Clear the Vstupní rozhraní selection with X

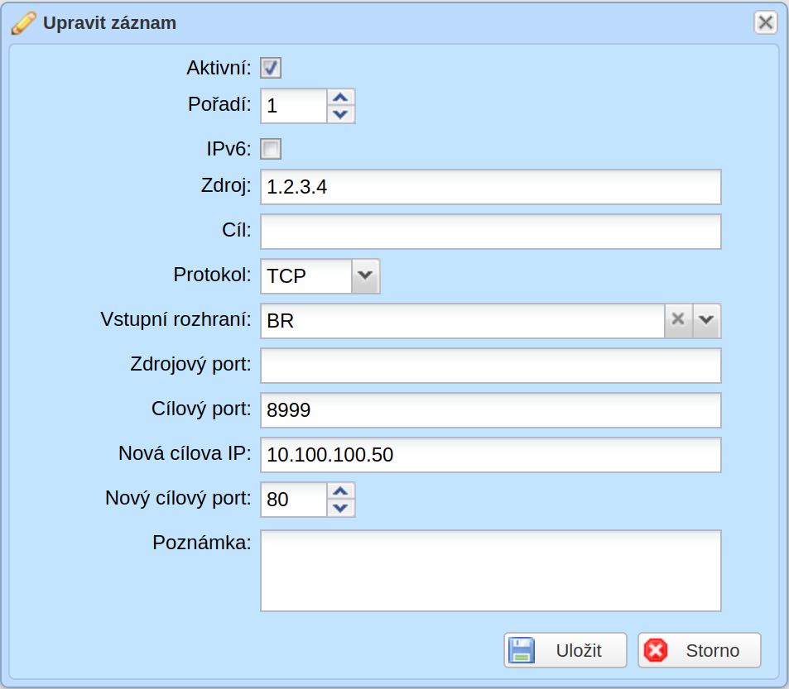pyautogui.click(x=678, y=320)
